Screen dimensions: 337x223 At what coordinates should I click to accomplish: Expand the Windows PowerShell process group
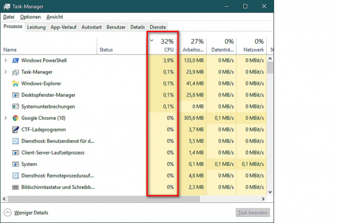pos(6,61)
